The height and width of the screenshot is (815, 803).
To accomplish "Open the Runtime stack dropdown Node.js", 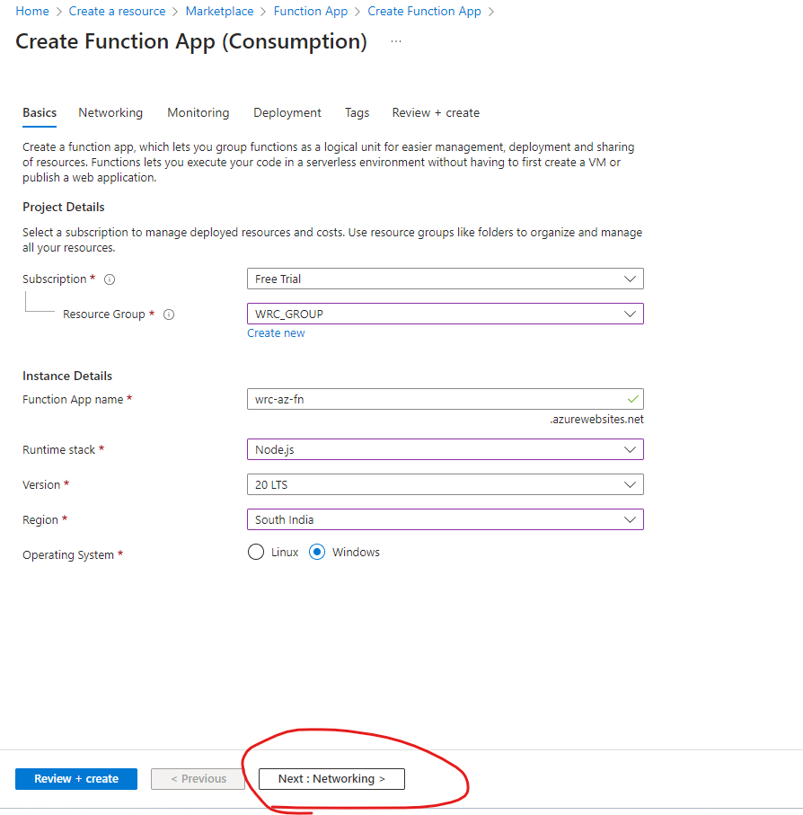I will (x=446, y=449).
